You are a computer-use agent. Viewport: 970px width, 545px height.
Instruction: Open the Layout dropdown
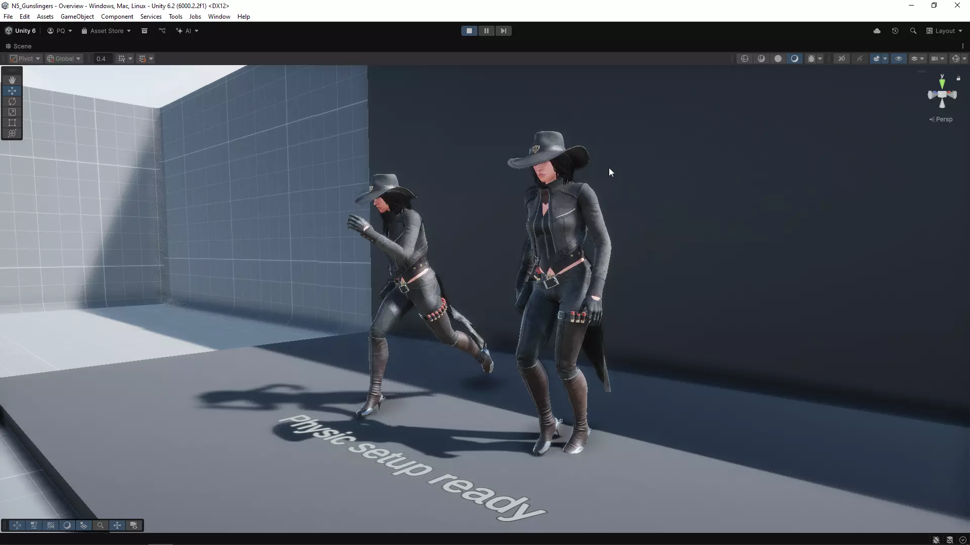[x=944, y=31]
